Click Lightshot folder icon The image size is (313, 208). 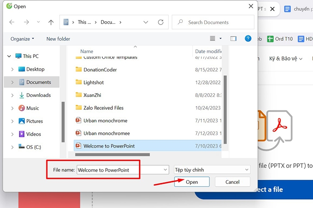pyautogui.click(x=78, y=82)
